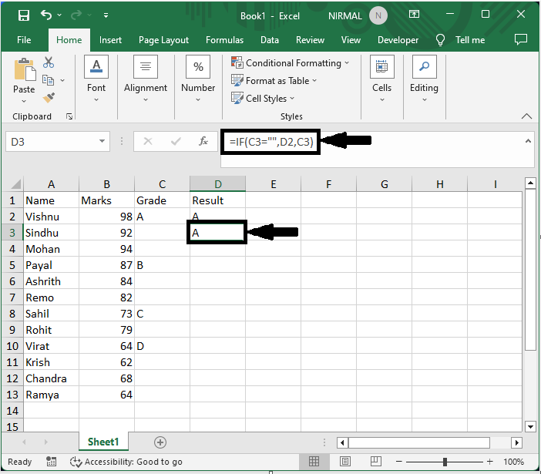Switch to Page Break Preview
Screen dimensions: 541x474
pos(376,461)
